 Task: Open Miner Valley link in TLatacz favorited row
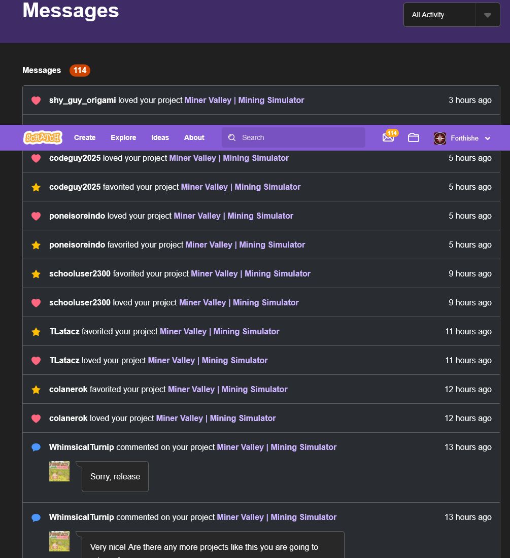(220, 331)
